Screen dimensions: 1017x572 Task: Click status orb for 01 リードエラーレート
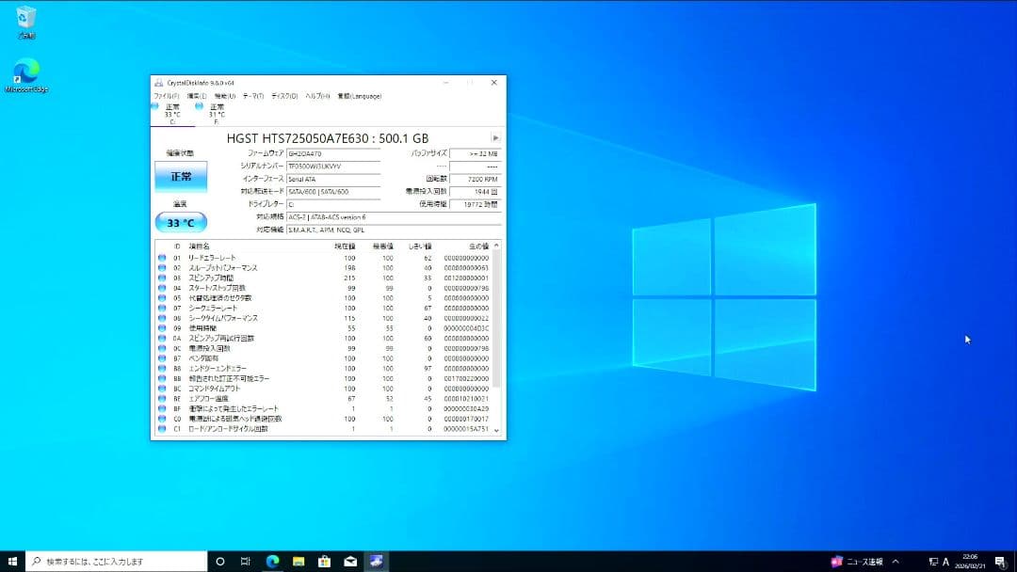coord(162,258)
